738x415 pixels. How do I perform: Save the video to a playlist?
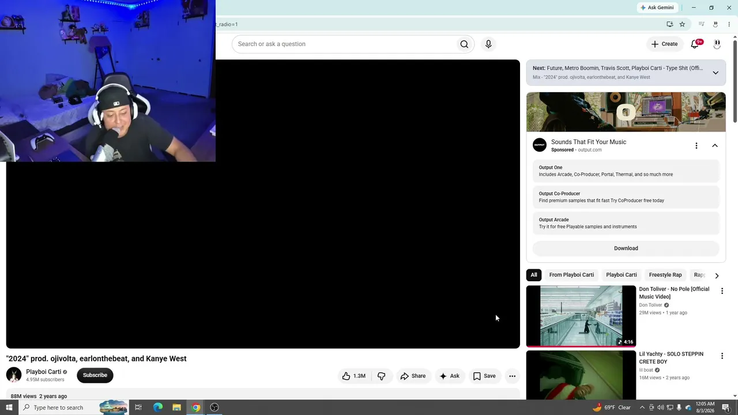tap(484, 376)
